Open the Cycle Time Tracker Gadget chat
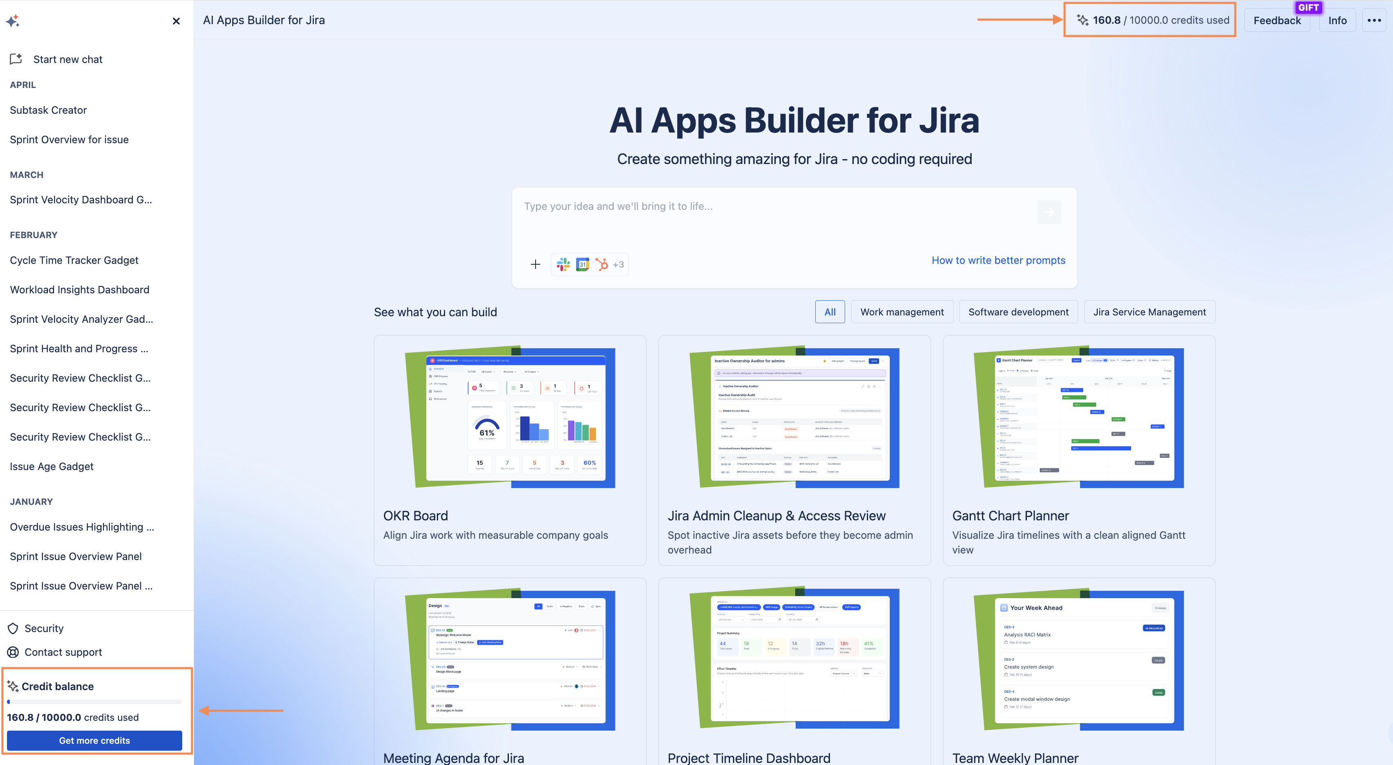Viewport: 1393px width, 765px height. click(74, 260)
